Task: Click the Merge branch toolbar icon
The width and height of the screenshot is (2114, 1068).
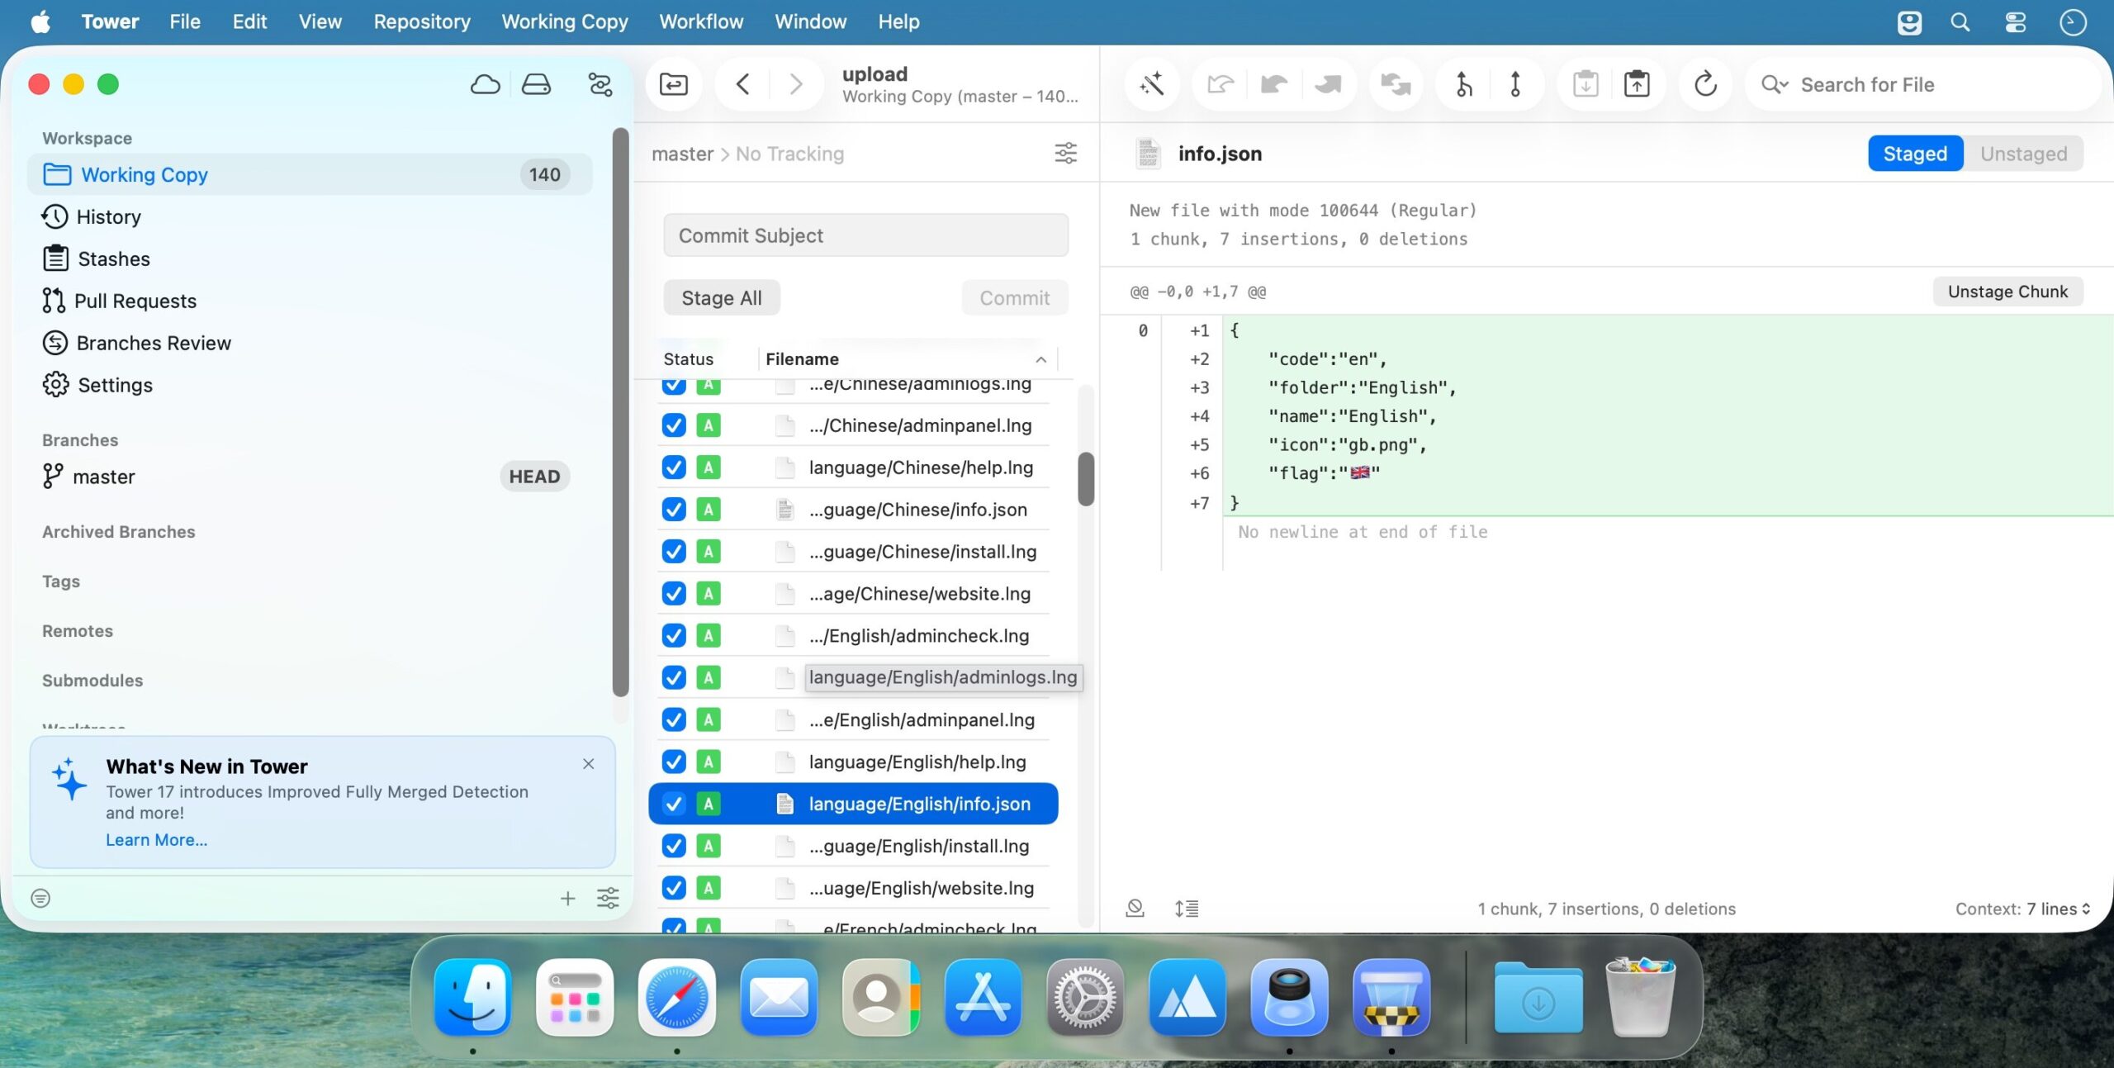Action: click(1463, 84)
